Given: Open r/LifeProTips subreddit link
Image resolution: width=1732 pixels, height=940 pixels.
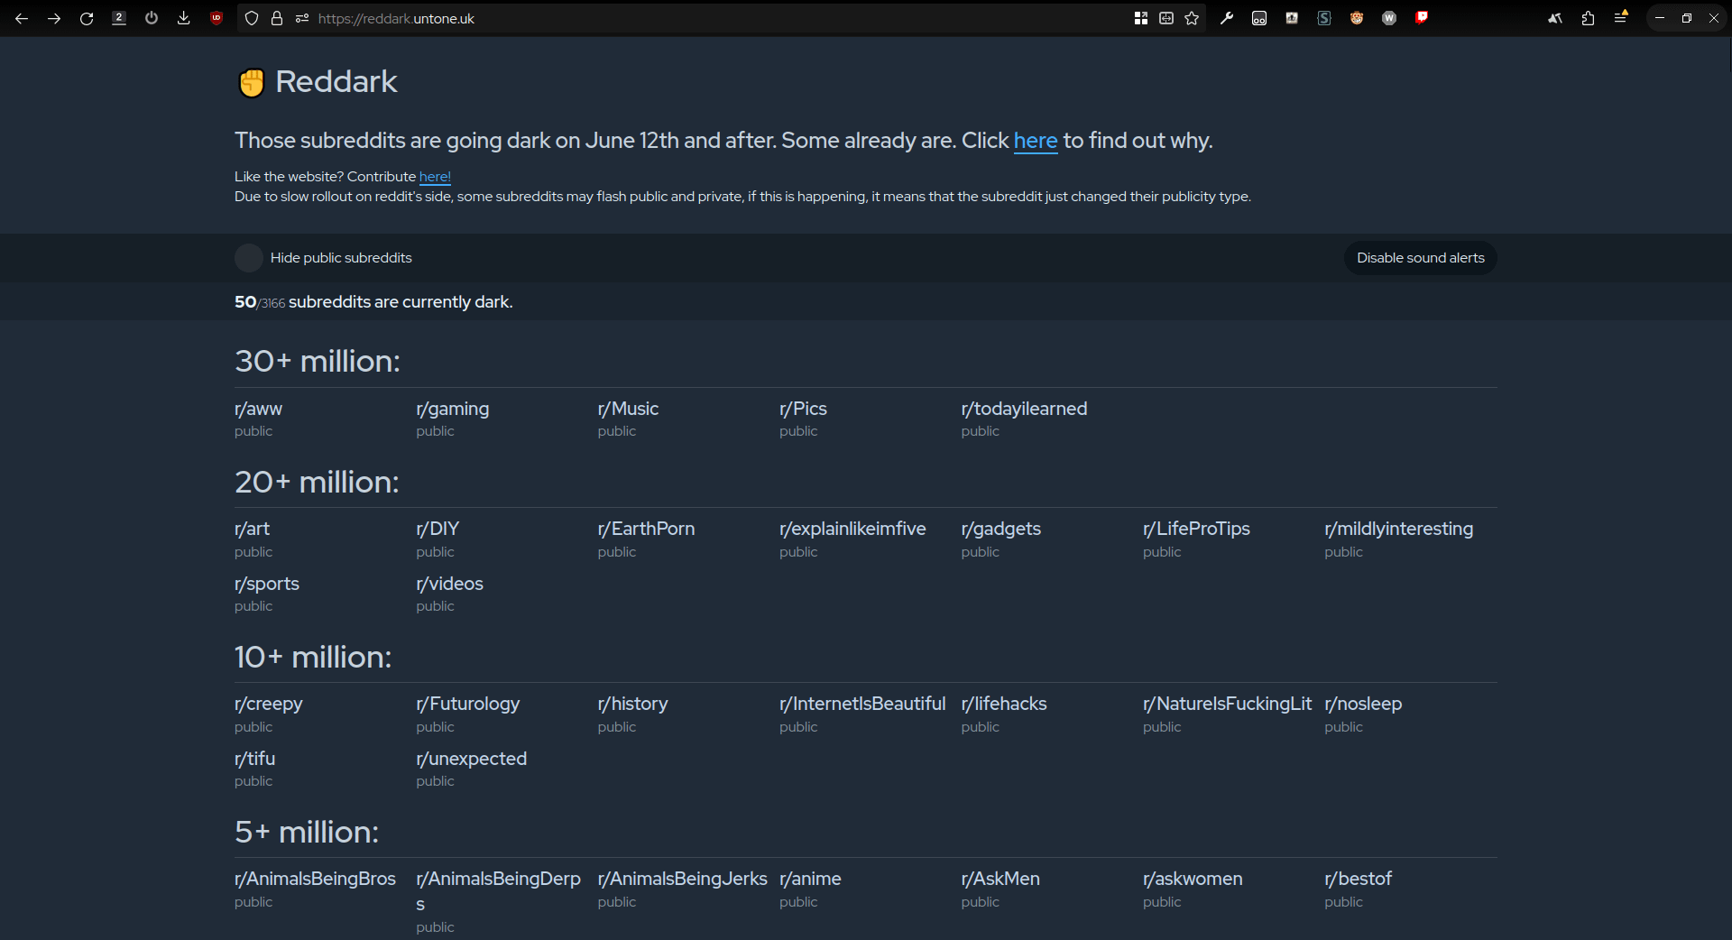Looking at the screenshot, I should tap(1196, 529).
